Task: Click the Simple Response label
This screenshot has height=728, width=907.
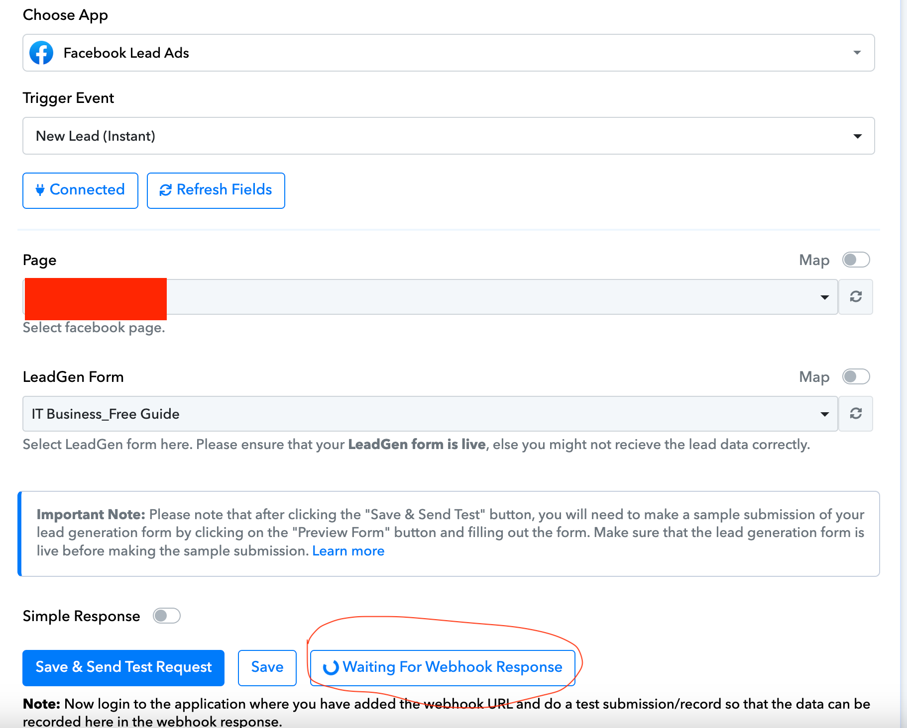Action: (x=82, y=616)
